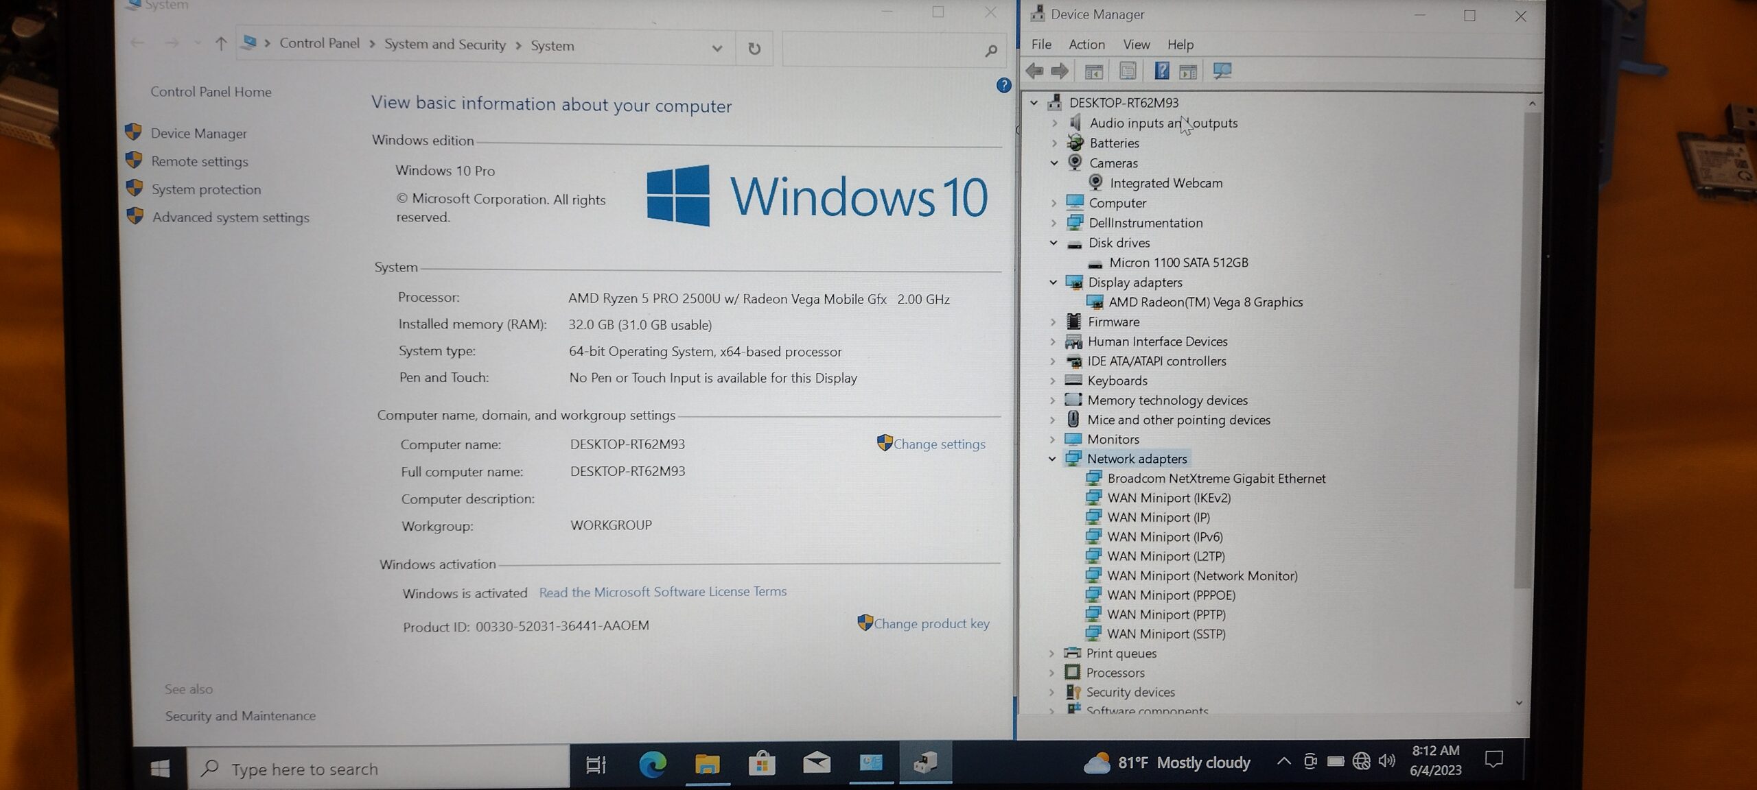Click Control Panel Home link

coord(211,92)
